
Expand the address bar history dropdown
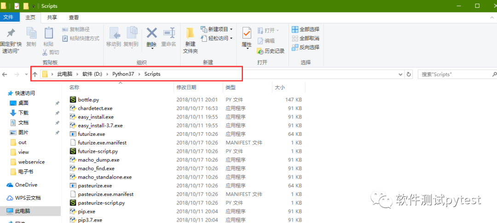[x=401, y=74]
